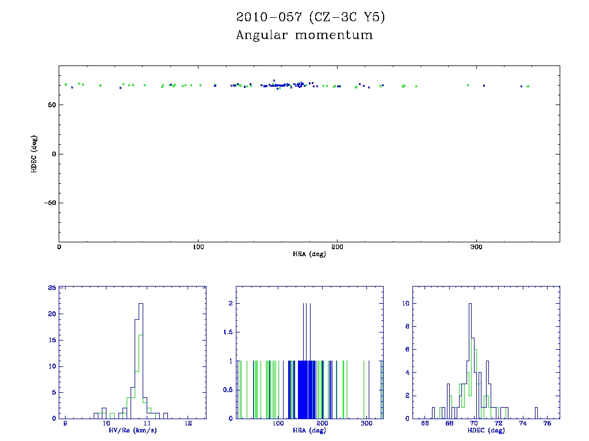Click the 'HDEC (deg)' label under right histogram
This screenshot has height=441, width=589.
click(x=486, y=431)
